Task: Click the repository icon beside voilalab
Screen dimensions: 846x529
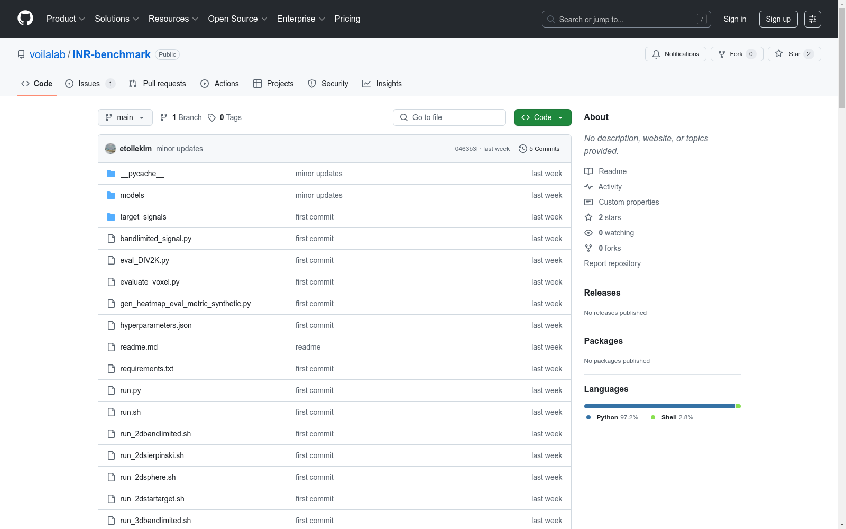Action: pyautogui.click(x=21, y=54)
